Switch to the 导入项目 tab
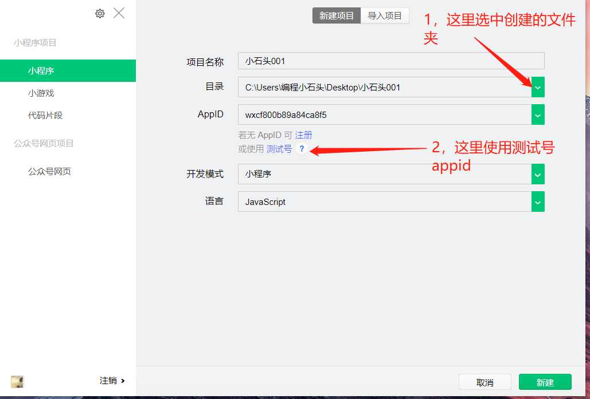Image resolution: width=590 pixels, height=399 pixels. click(x=385, y=16)
